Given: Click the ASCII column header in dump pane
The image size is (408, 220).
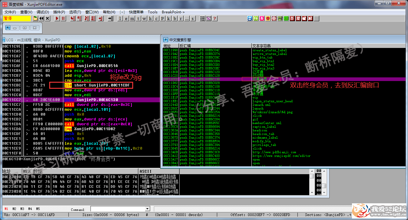Looking at the screenshot, I should click(x=159, y=171).
